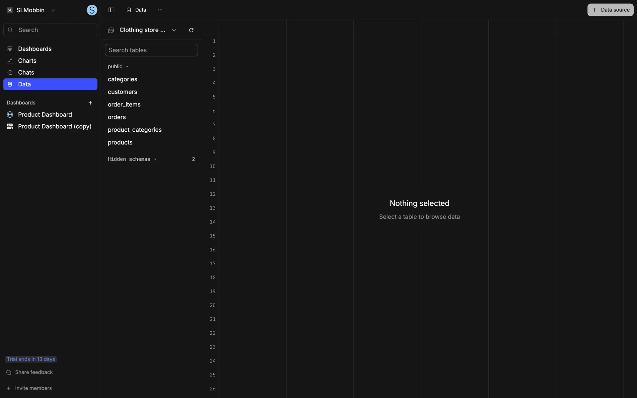Click the blue S user avatar
Viewport: 637px width, 398px height.
click(92, 10)
